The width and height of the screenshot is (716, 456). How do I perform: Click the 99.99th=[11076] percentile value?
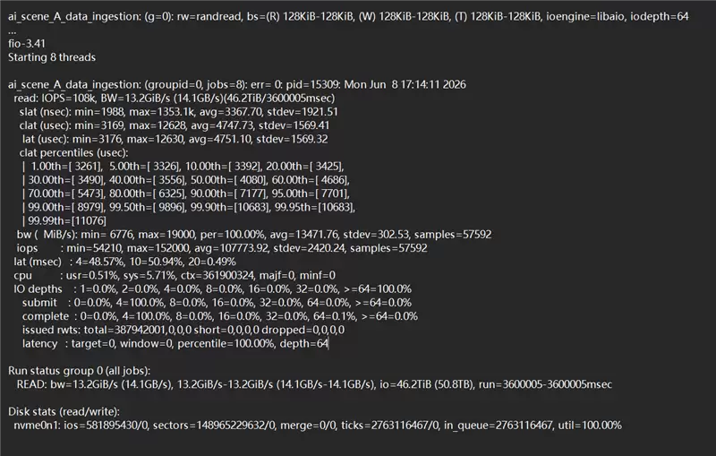click(x=66, y=221)
